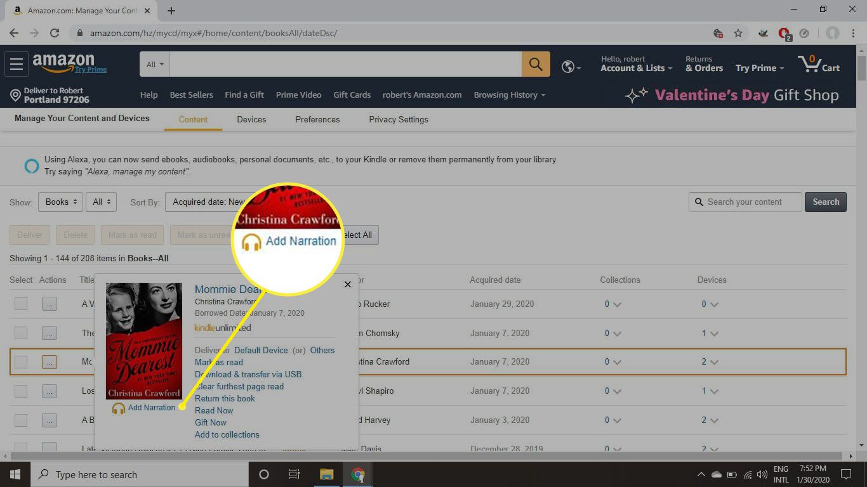Click the Amazon main search box
This screenshot has height=487, width=867.
pos(346,64)
